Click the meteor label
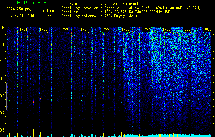 (x=49, y=11)
